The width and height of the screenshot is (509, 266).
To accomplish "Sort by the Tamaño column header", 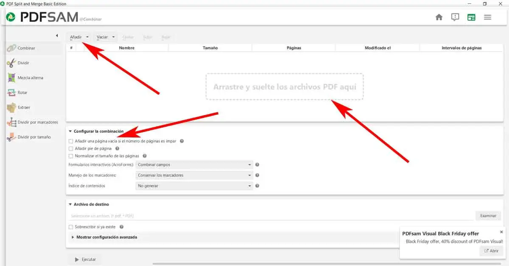I will point(210,48).
